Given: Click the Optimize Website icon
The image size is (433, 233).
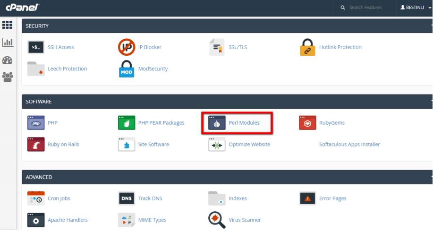Looking at the screenshot, I should (217, 144).
